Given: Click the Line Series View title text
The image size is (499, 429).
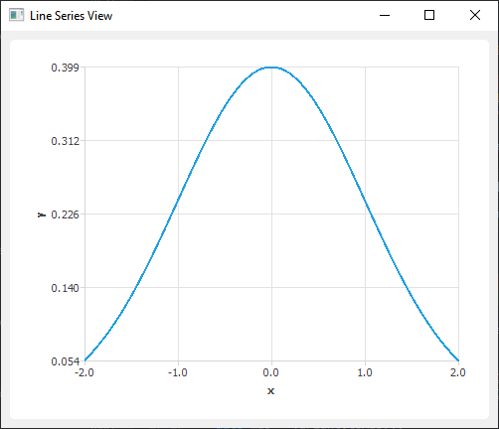Looking at the screenshot, I should coord(71,16).
